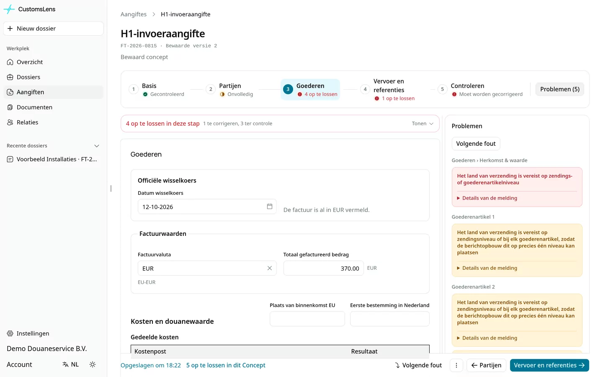The height and width of the screenshot is (377, 603).
Task: Expand Details van de melding for Herkomst & waarde
Action: [487, 198]
